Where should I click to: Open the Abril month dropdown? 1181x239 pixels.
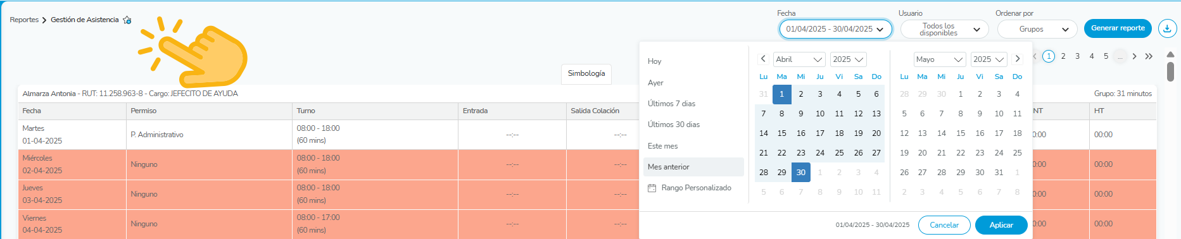click(x=799, y=59)
